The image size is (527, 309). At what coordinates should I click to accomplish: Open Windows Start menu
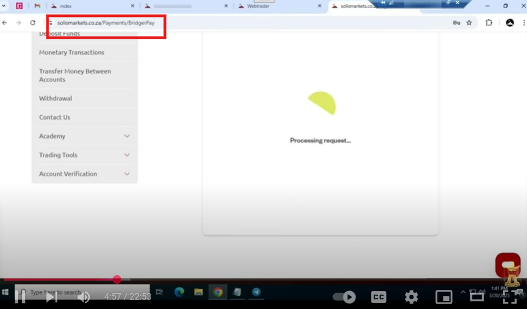(x=5, y=292)
